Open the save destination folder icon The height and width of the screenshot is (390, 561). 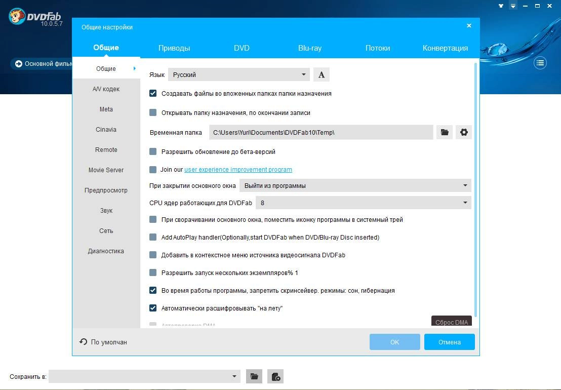click(254, 376)
